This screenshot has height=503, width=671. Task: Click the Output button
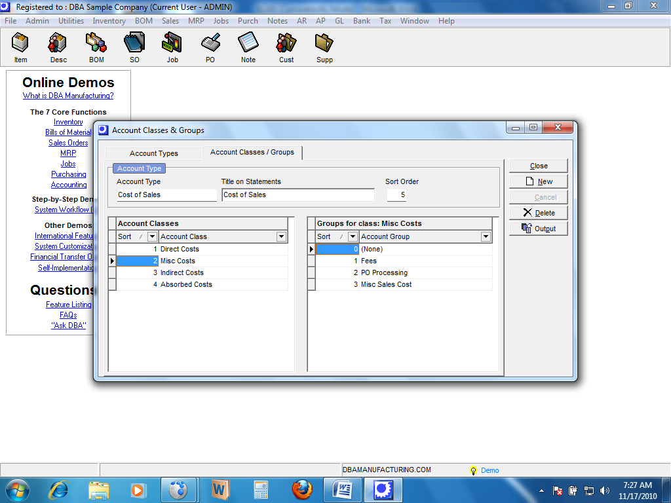539,229
